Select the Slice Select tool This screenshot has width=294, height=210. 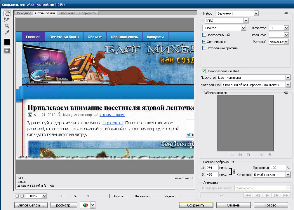7,20
